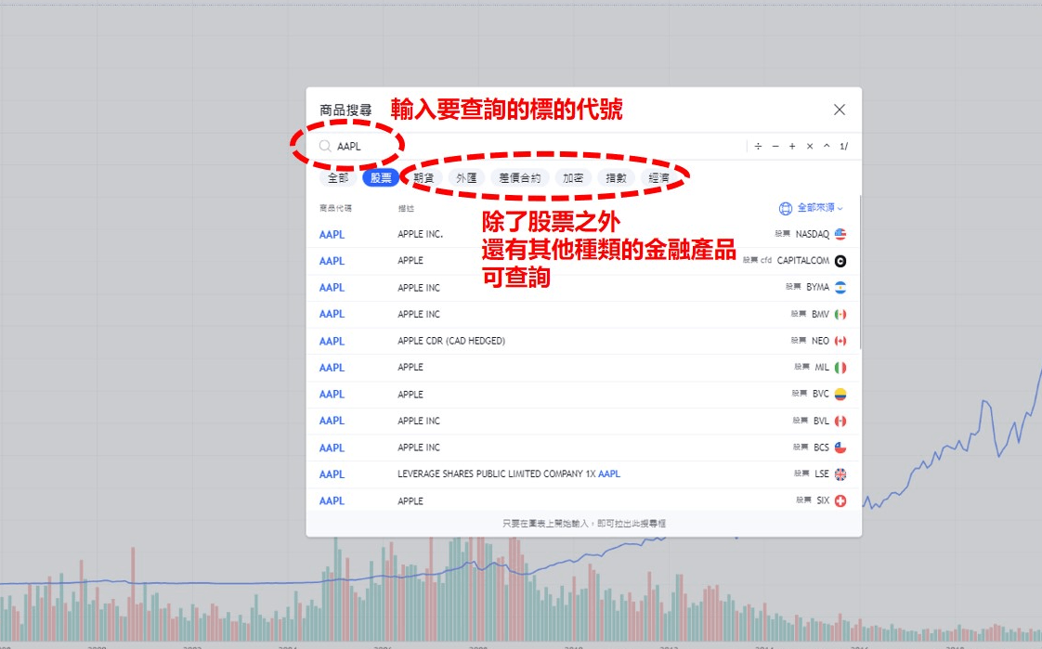Click the globe icon beside 全部來源
1042x649 pixels.
click(786, 209)
